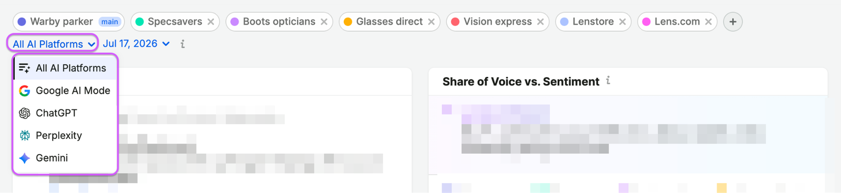Click the Vision express red dot
Viewport: 841px width, 193px height.
coord(455,22)
